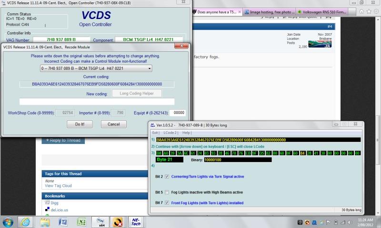This screenshot has height=228, width=381.
Task: Click into the New coding input field
Action: point(97,102)
